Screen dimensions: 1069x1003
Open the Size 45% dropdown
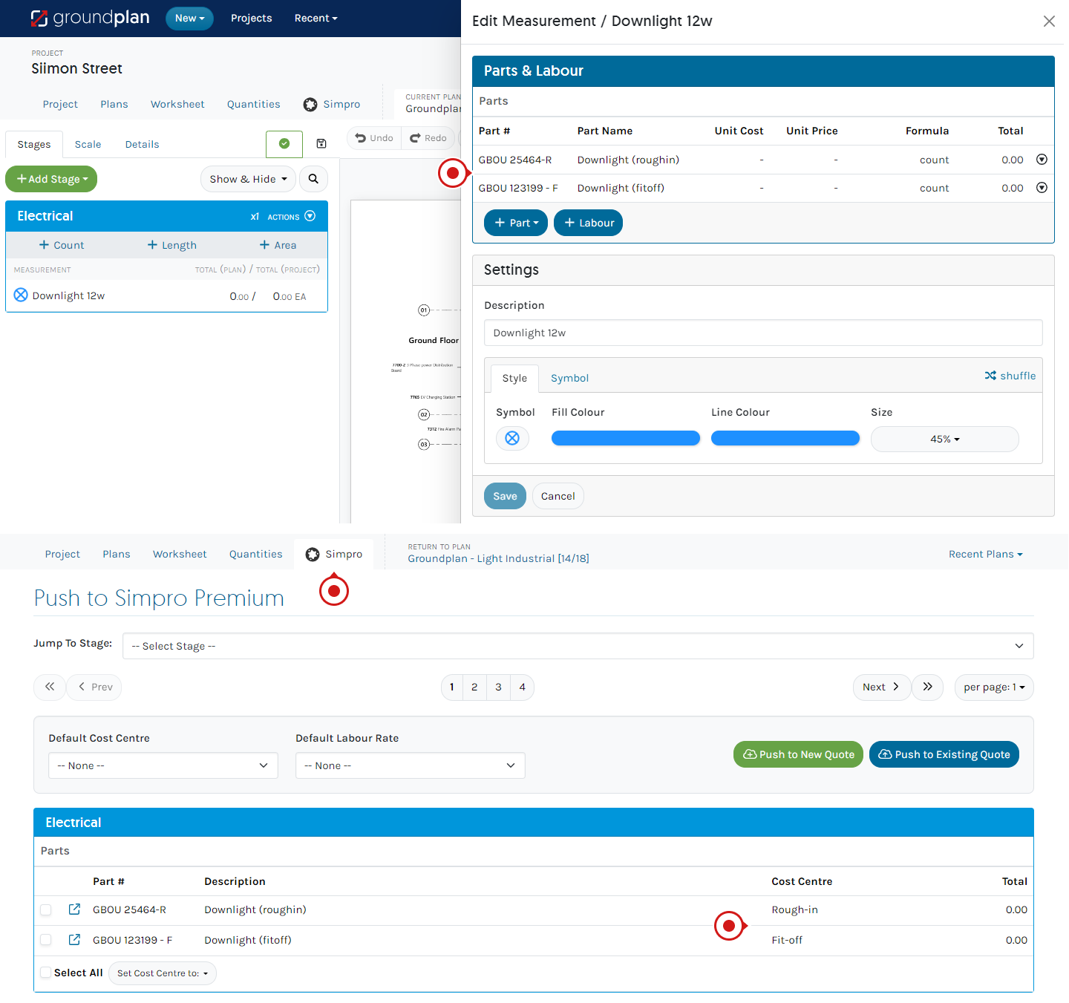[x=945, y=439]
